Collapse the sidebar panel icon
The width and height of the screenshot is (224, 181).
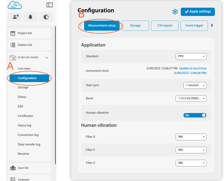[x=49, y=5]
